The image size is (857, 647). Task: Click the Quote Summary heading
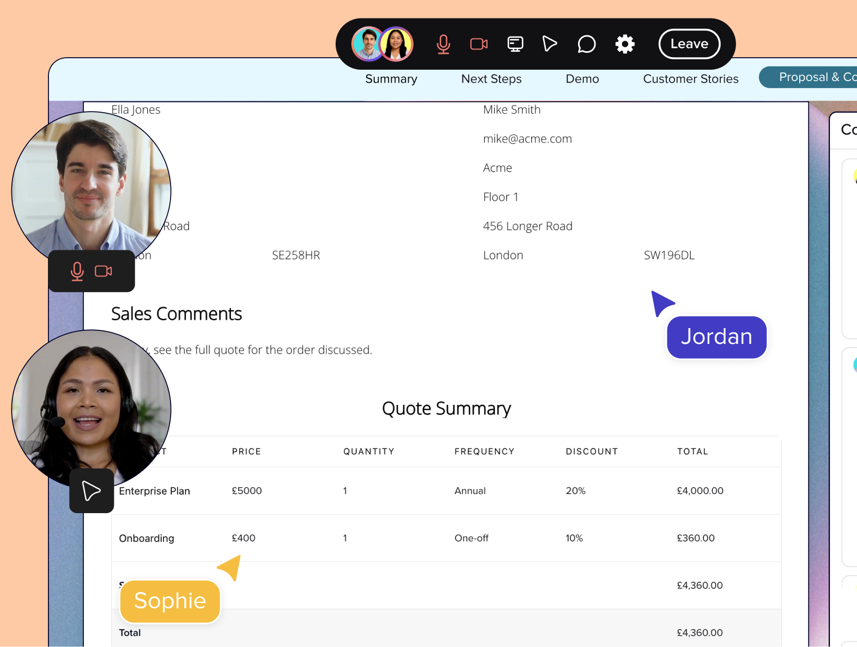tap(446, 409)
